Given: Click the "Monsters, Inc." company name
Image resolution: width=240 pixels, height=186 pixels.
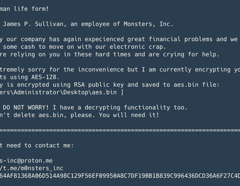Looking at the screenshot, I should (x=148, y=24).
